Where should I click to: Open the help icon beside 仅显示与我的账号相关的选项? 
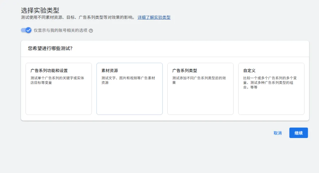[x=91, y=31]
